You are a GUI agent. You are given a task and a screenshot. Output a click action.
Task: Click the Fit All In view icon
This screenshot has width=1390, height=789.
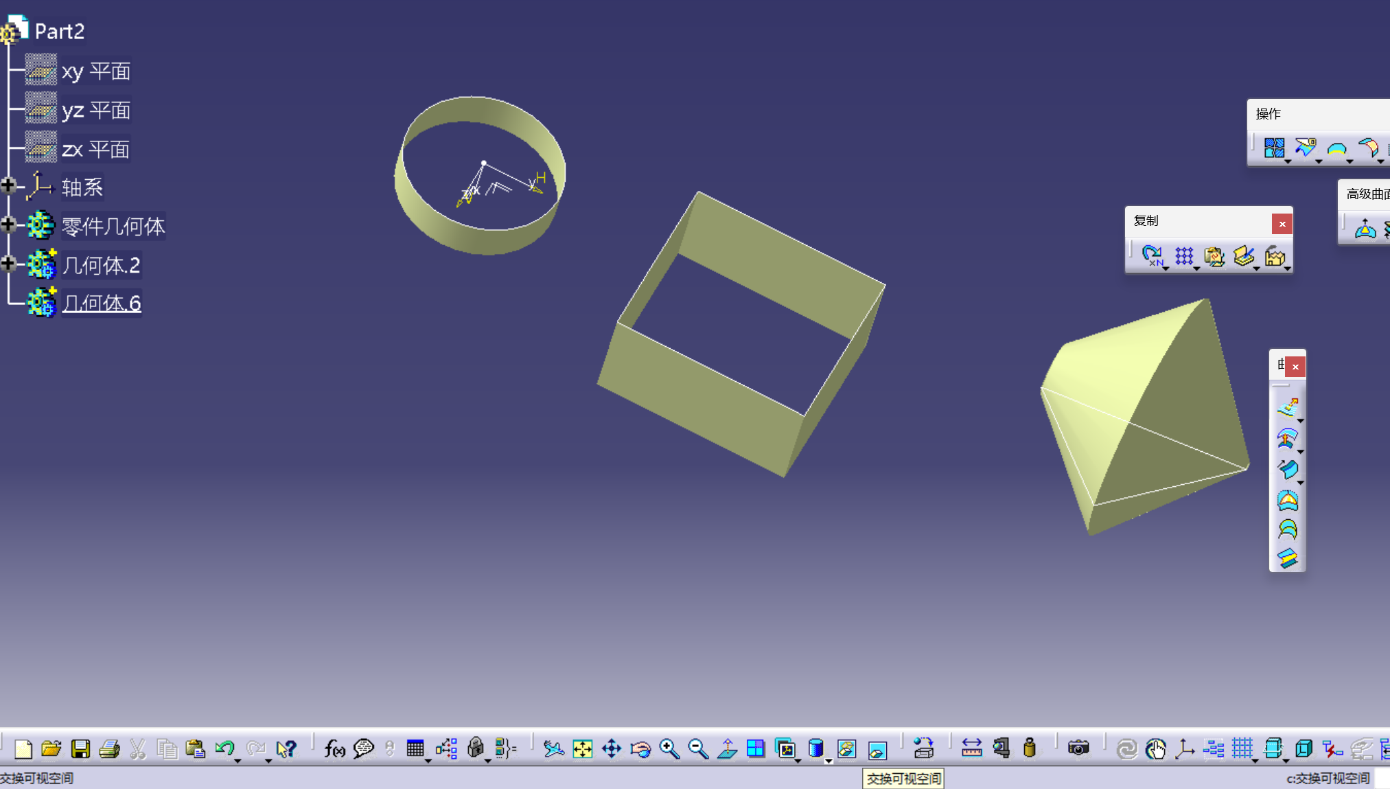[582, 748]
